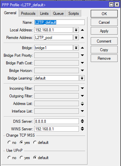Click the Local Address field
Viewport: 121px width, 166px height.
tap(54, 30)
